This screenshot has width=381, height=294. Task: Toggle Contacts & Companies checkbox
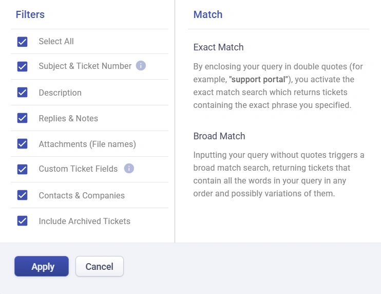point(23,195)
